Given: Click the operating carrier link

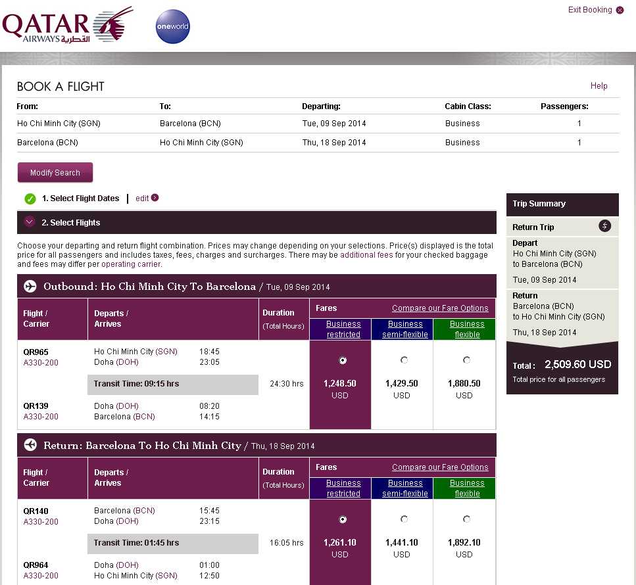Looking at the screenshot, I should tap(130, 264).
